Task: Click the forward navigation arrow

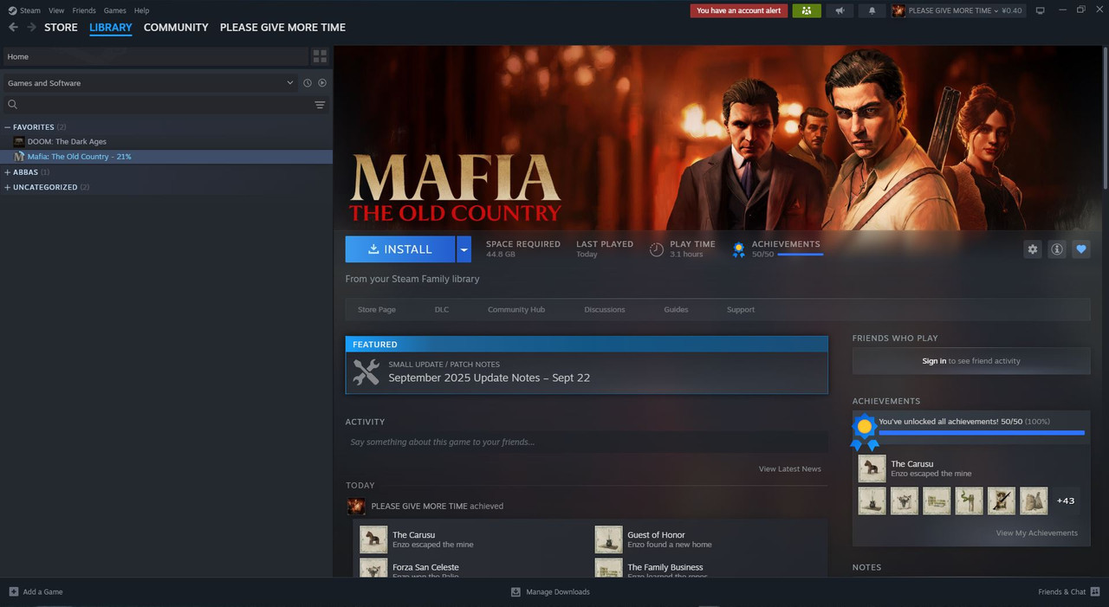Action: [32, 28]
